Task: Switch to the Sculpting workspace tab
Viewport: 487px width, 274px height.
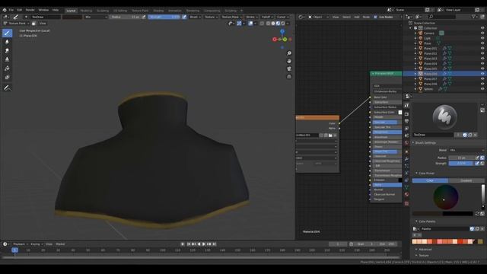Action: coord(103,11)
